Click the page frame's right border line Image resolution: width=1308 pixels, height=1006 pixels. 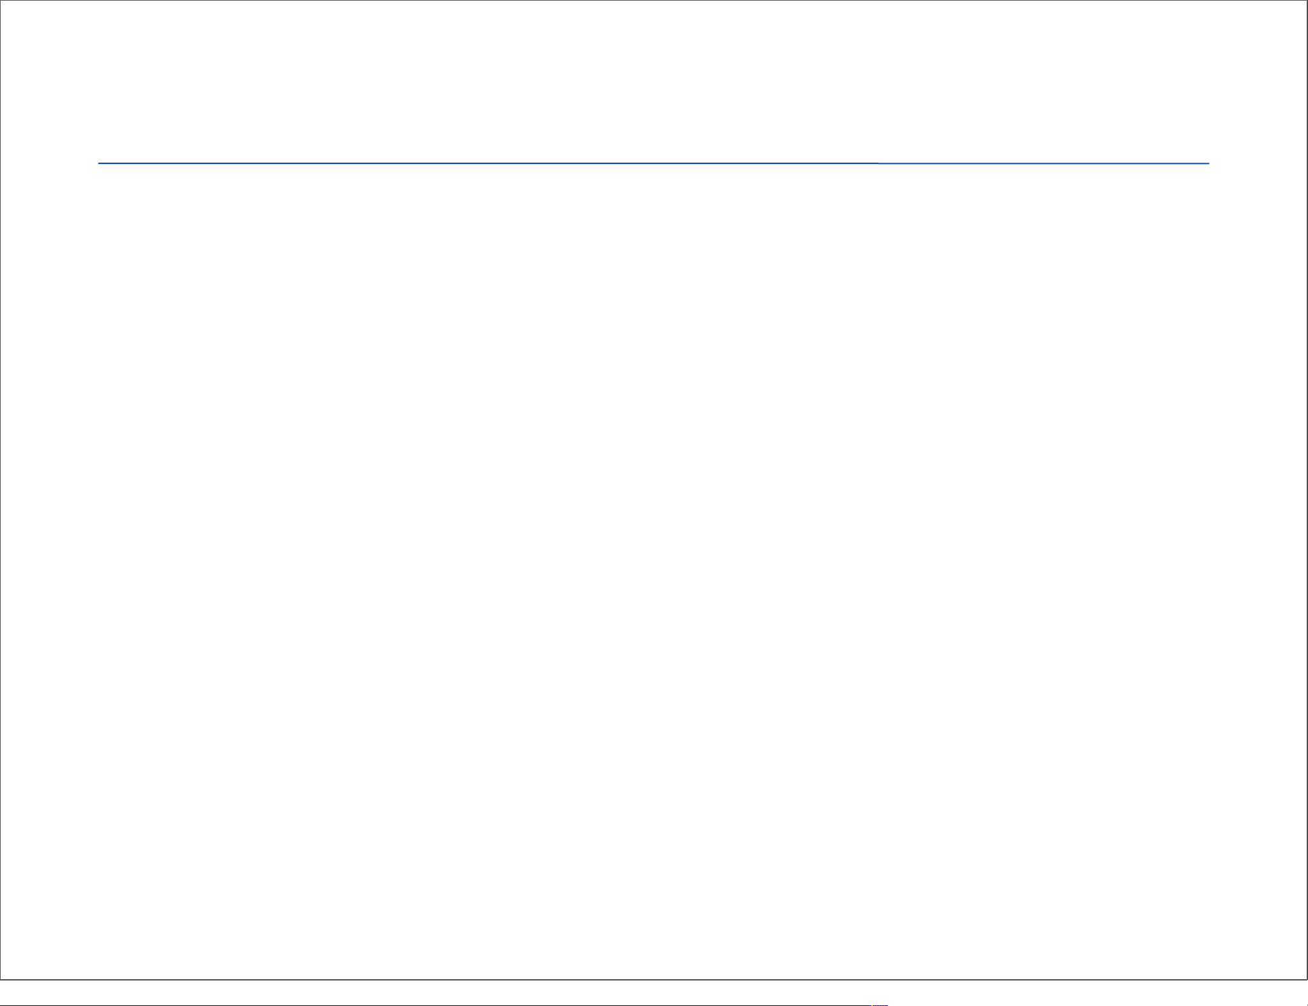click(1307, 490)
